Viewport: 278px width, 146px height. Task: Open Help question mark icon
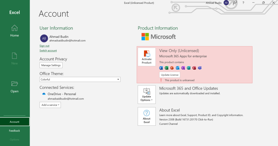click(x=243, y=3)
